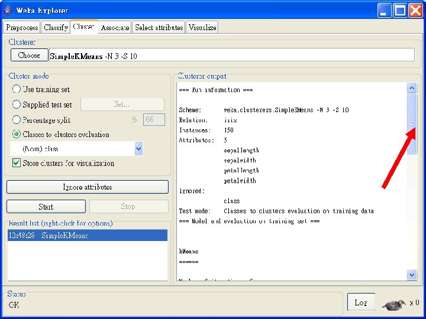Screen dimensions: 426x319
Task: Click the 'Test mode' output line
Action: [276, 211]
